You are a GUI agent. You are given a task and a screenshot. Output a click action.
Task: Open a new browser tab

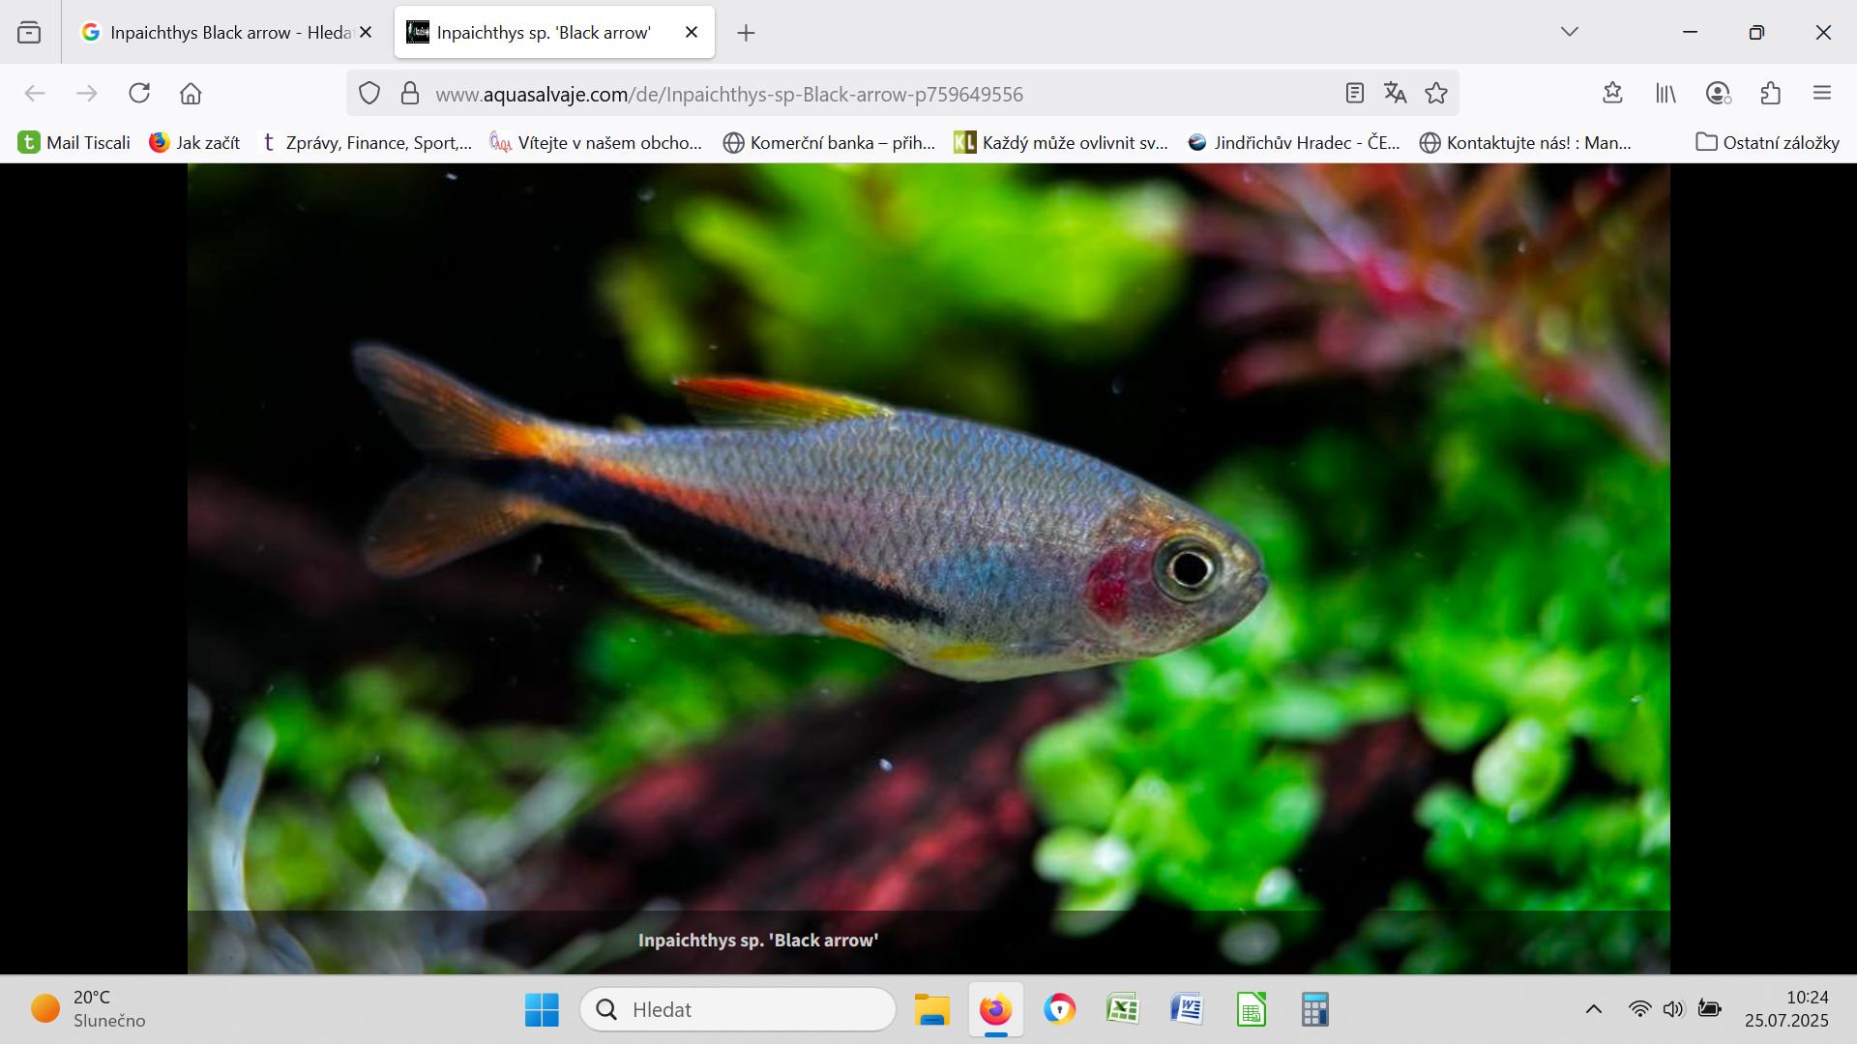coord(746,32)
